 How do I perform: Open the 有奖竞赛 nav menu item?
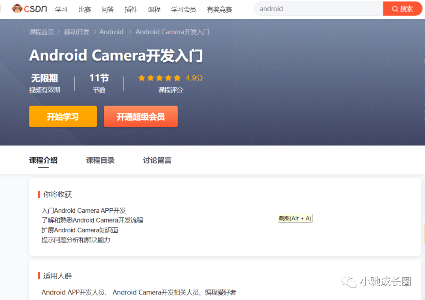pos(219,9)
